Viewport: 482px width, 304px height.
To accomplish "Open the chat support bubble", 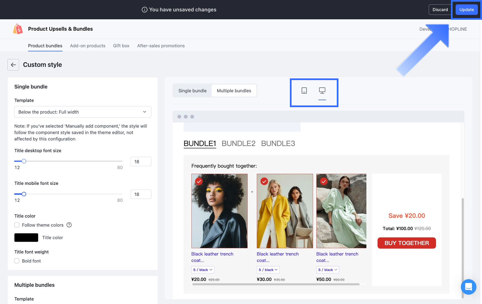I will pos(468,287).
